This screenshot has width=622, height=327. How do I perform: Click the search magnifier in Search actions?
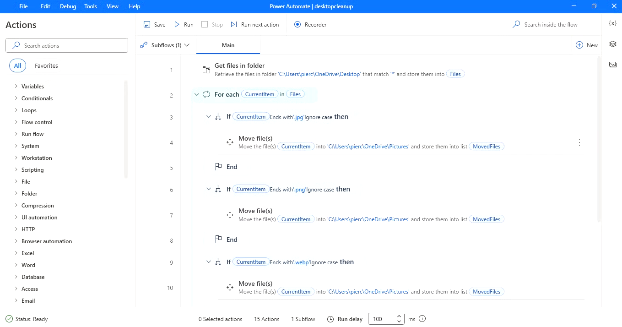pos(16,45)
